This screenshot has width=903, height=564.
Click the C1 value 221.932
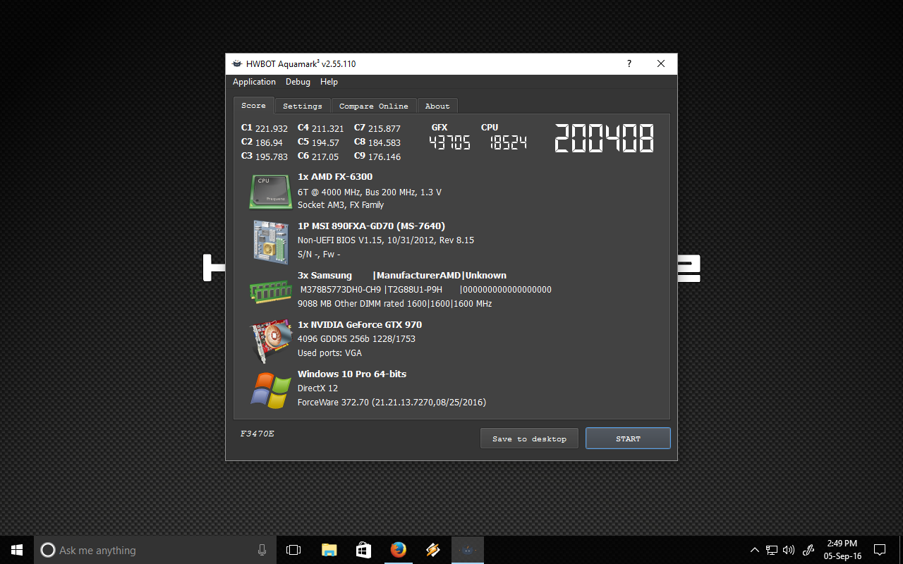(x=272, y=129)
